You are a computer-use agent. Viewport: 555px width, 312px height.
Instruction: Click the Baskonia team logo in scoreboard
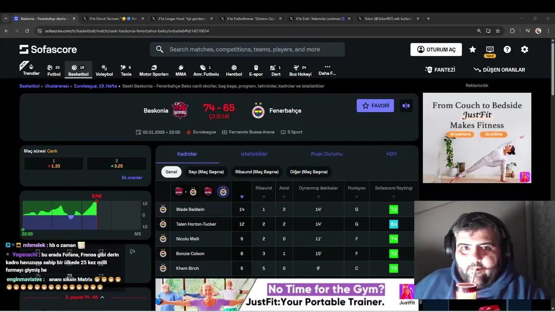coord(180,110)
